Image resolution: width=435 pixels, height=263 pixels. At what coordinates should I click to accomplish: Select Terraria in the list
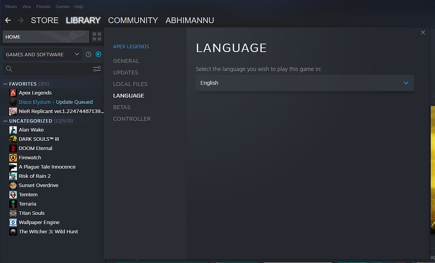tap(27, 204)
